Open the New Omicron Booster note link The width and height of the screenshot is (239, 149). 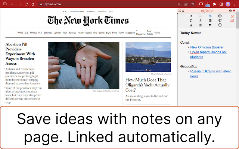[207, 47]
